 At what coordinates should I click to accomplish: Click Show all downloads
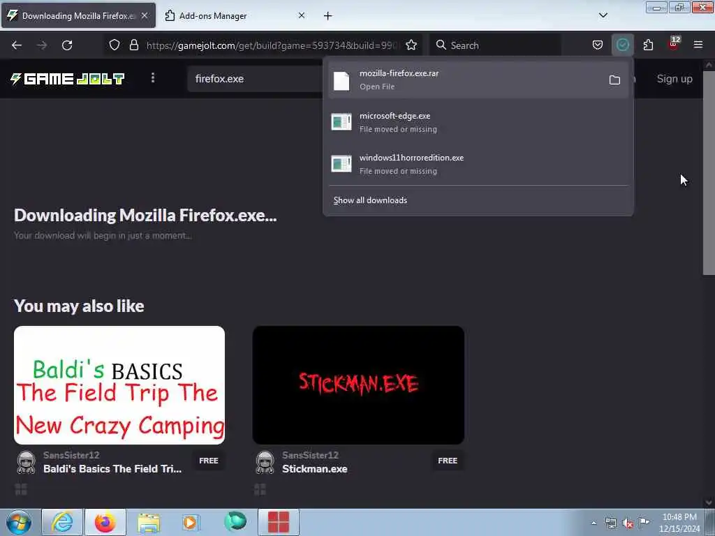[370, 200]
